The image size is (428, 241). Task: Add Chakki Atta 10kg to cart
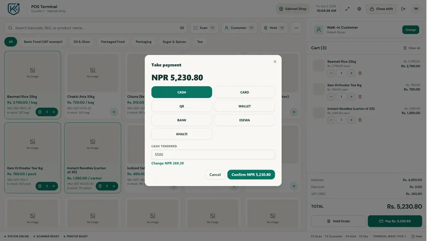pyautogui.click(x=114, y=112)
